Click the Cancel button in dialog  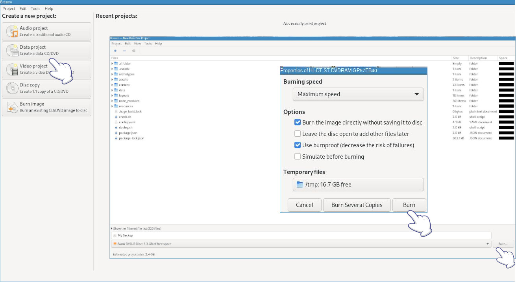[304, 205]
